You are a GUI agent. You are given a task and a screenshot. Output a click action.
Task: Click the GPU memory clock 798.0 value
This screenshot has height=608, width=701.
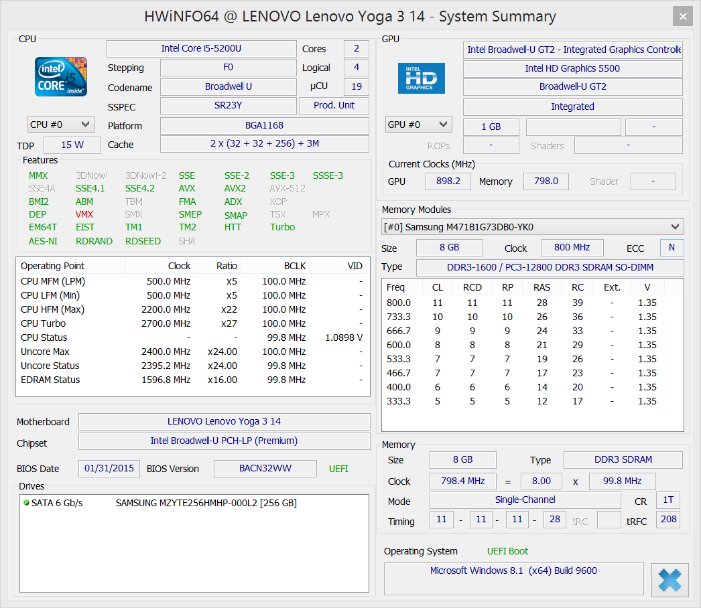click(546, 181)
